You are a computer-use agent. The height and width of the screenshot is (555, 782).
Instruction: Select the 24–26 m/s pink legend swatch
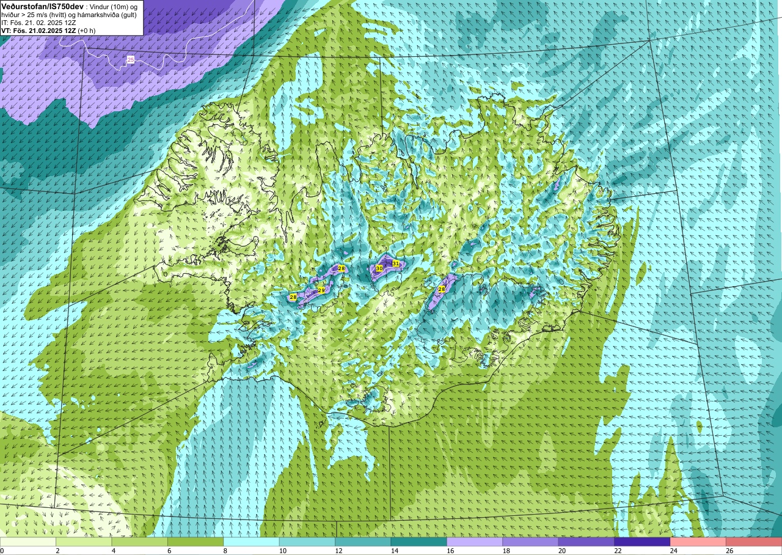tap(698, 542)
